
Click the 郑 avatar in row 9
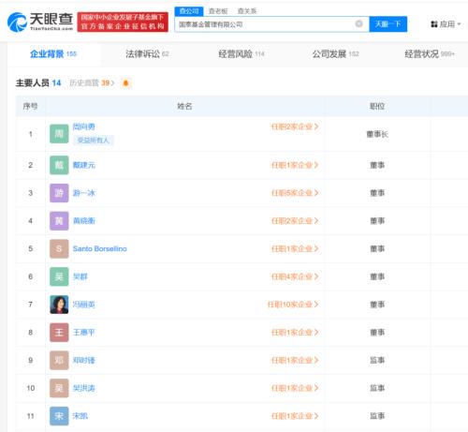tap(59, 360)
